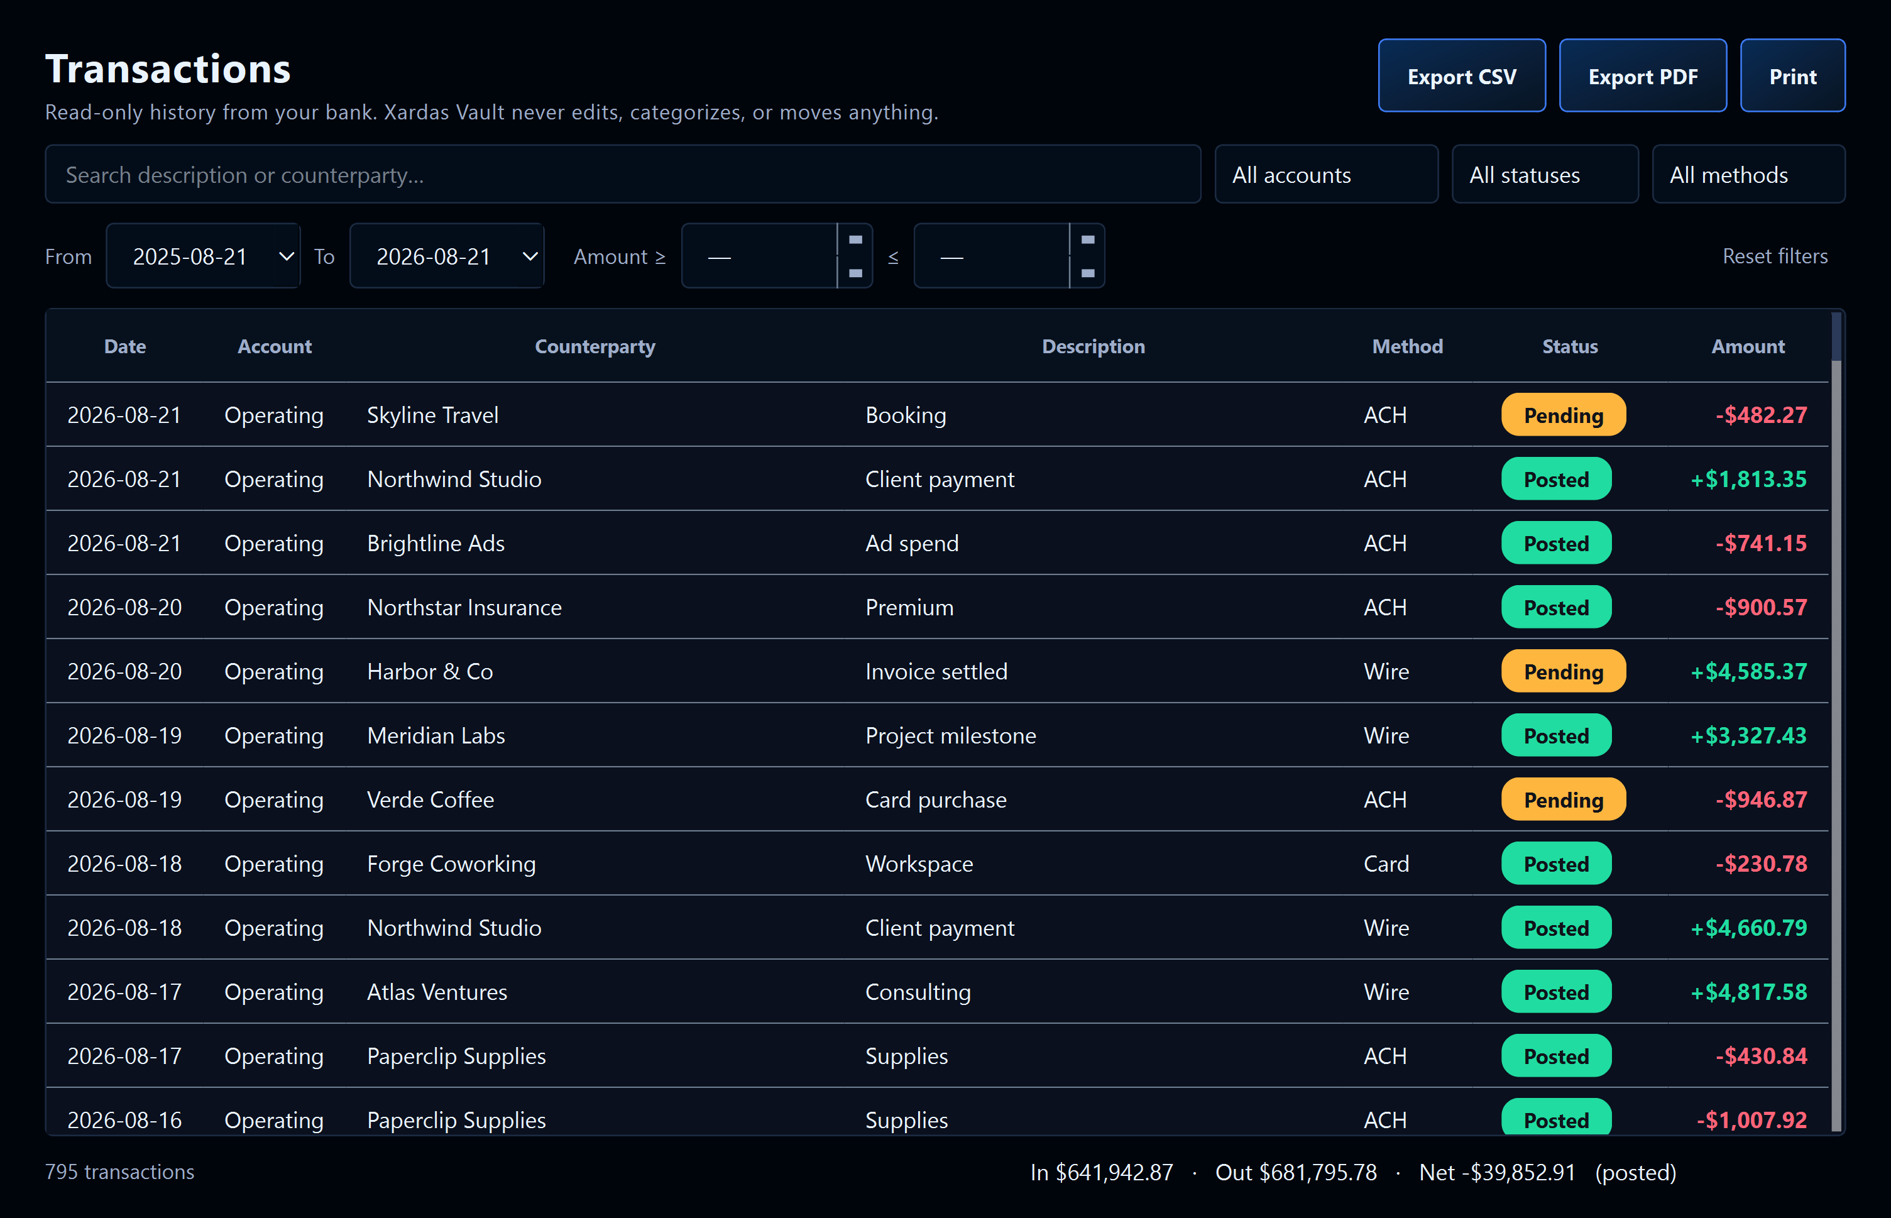1891x1218 pixels.
Task: Click the Posted badge for Brightline Ads
Action: 1555,544
